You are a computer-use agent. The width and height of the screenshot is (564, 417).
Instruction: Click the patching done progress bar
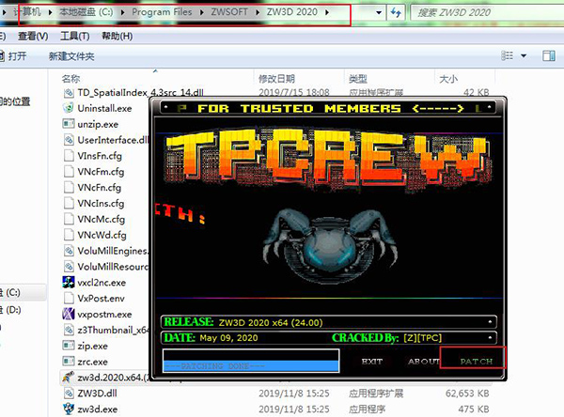tap(251, 361)
